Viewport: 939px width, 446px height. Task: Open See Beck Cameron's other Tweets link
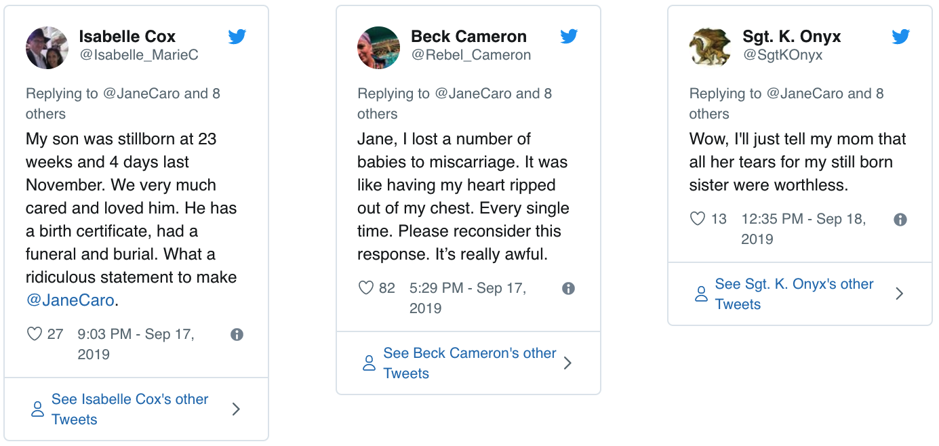pyautogui.click(x=469, y=363)
